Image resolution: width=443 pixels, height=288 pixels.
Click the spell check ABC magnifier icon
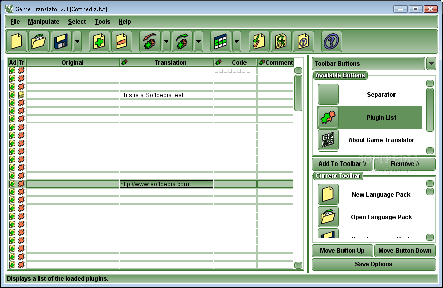click(281, 42)
